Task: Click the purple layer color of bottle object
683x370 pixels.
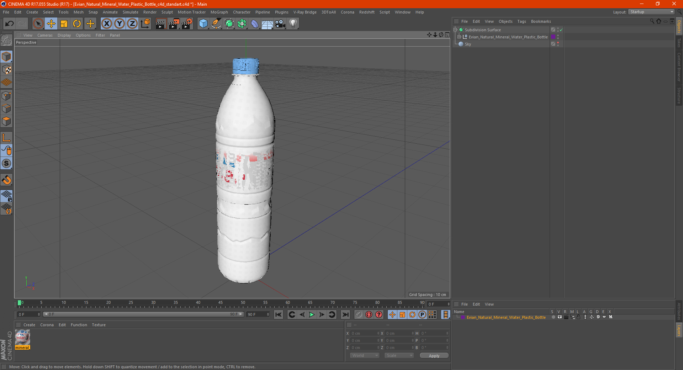Action: click(553, 37)
